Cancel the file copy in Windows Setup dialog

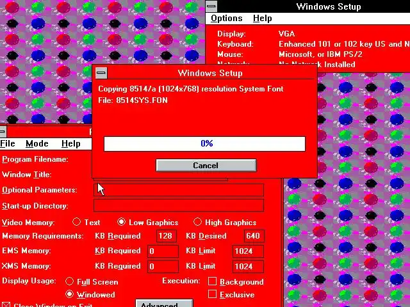click(x=206, y=166)
